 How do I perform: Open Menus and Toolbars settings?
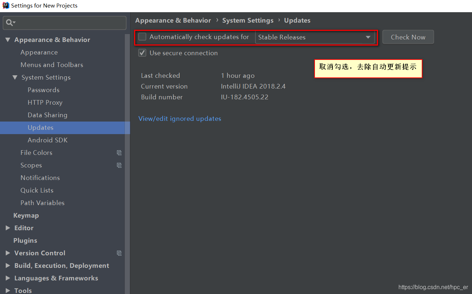[52, 65]
